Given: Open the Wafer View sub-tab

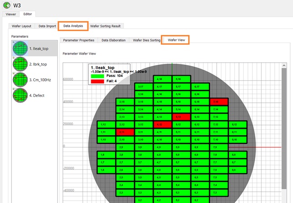Looking at the screenshot, I should click(x=176, y=40).
